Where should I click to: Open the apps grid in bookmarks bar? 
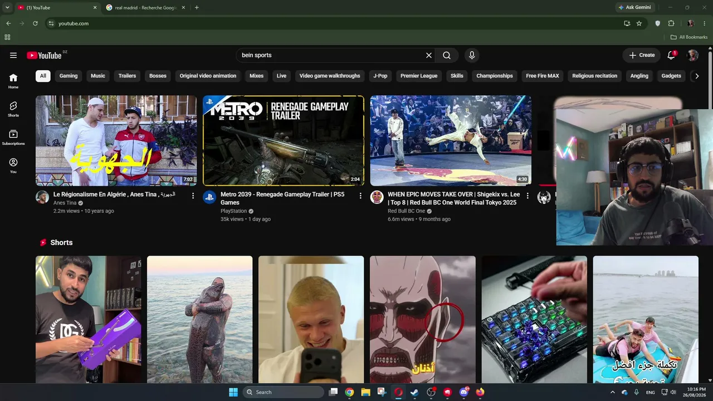[7, 37]
